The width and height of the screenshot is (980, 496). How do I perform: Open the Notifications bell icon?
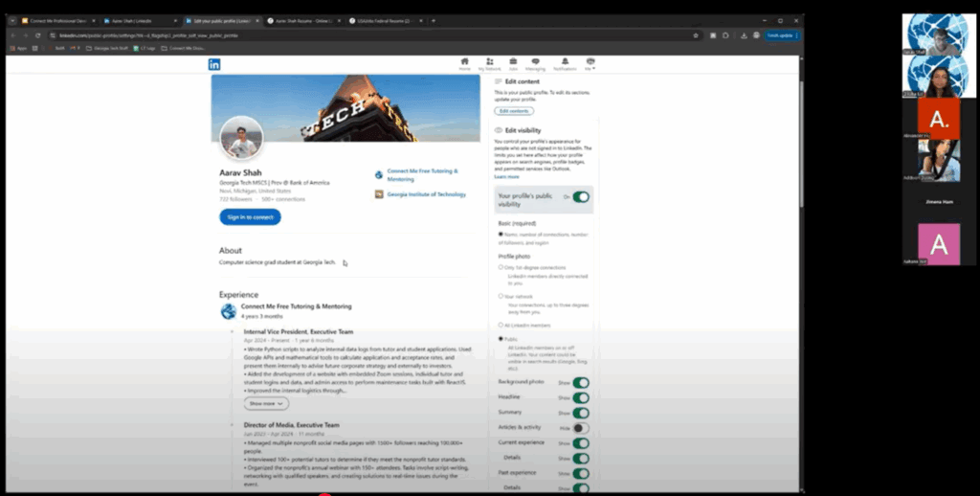565,61
